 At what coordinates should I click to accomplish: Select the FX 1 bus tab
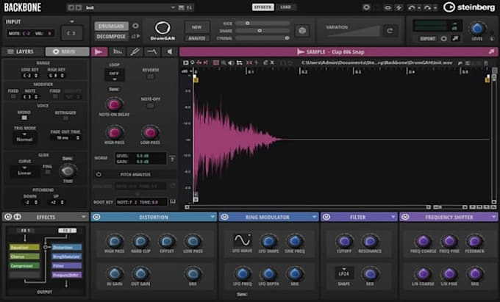pyautogui.click(x=25, y=230)
